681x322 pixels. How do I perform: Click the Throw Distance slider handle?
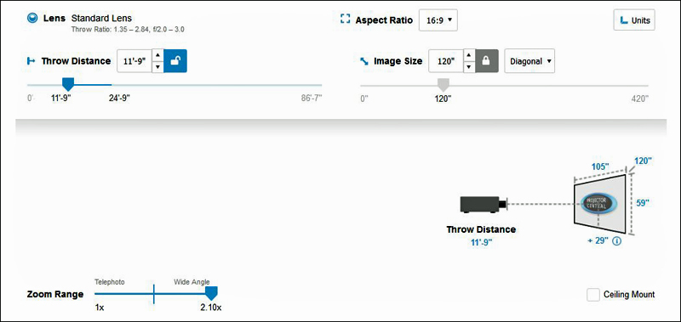68,84
